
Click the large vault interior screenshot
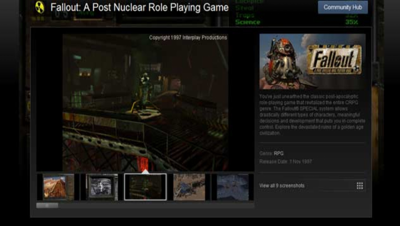tap(145, 103)
